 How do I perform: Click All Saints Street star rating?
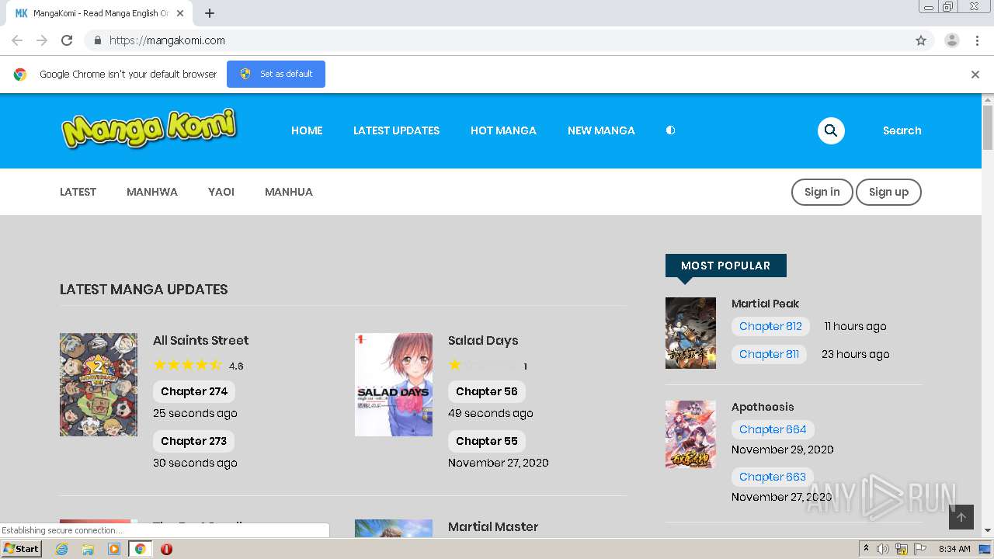(x=187, y=365)
